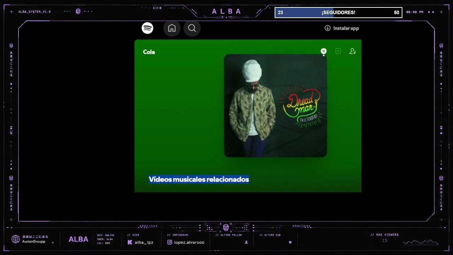Screen dimensions: 453x255
Task: Click the ALBA_SYSTEM_V1.0 label
Action: [34, 12]
